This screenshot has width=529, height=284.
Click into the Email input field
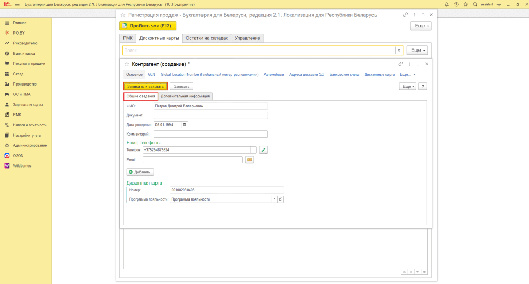(193, 160)
